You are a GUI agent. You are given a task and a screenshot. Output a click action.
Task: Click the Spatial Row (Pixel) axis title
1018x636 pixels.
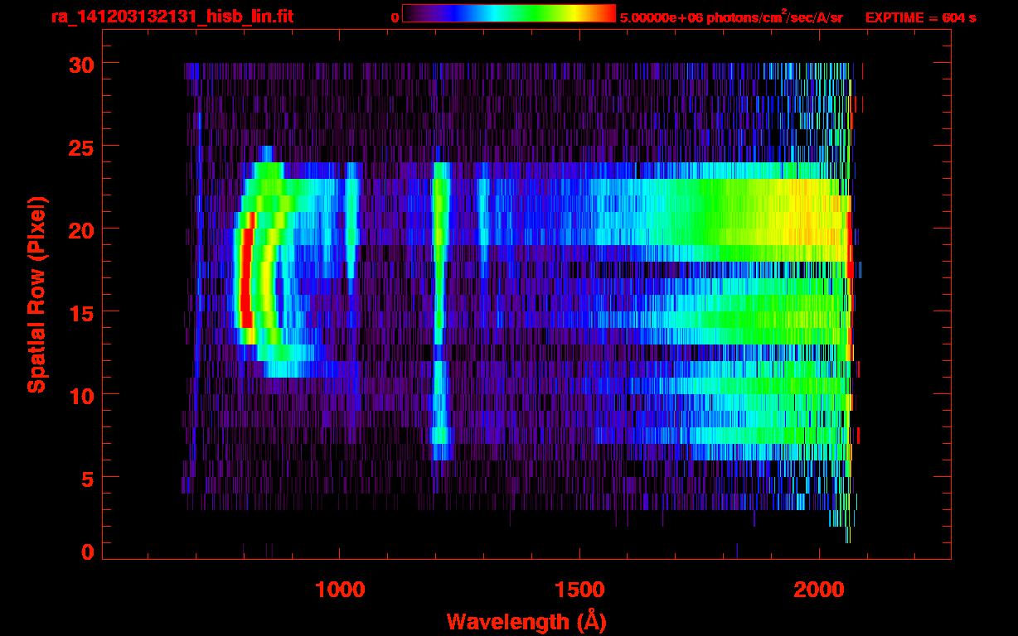tap(36, 294)
